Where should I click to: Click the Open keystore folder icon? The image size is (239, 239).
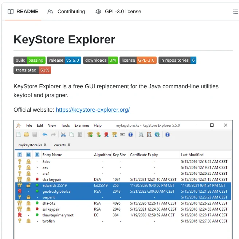pyautogui.click(x=27, y=135)
